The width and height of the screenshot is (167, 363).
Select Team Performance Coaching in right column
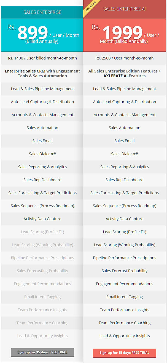[x=124, y=323]
